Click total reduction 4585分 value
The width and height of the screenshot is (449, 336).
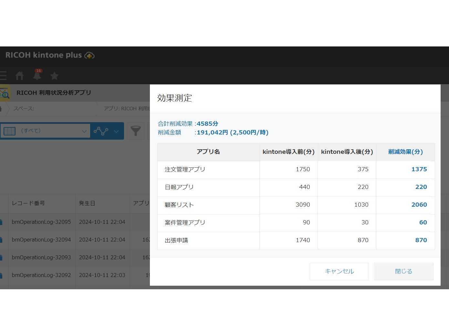[207, 124]
